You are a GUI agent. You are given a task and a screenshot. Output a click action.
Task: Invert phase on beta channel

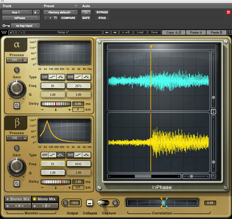point(17,184)
